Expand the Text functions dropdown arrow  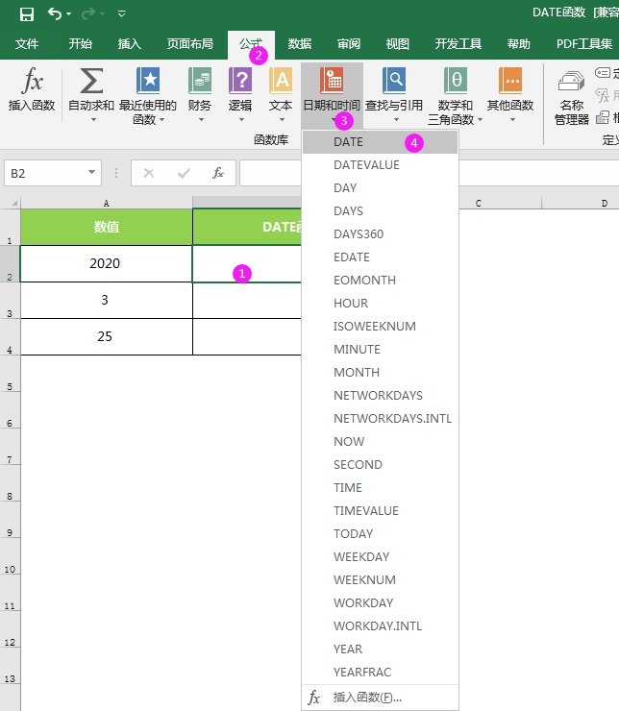click(x=282, y=120)
